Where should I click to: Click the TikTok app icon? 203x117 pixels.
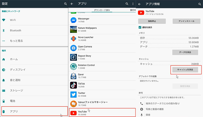pos(73,85)
